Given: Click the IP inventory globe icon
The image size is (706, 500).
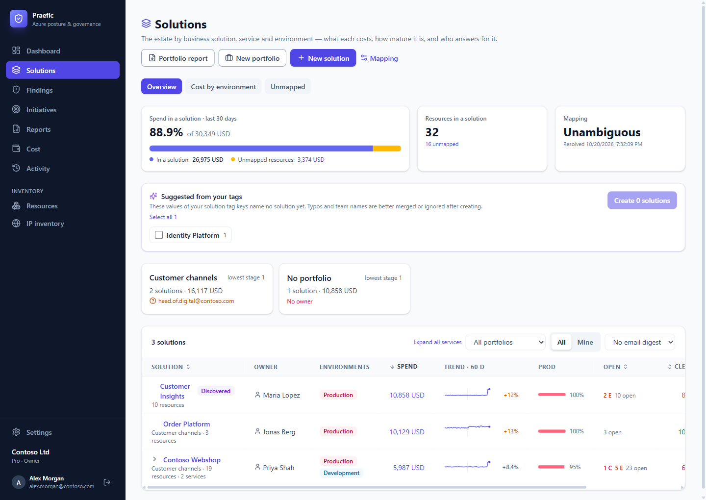Looking at the screenshot, I should click(16, 223).
